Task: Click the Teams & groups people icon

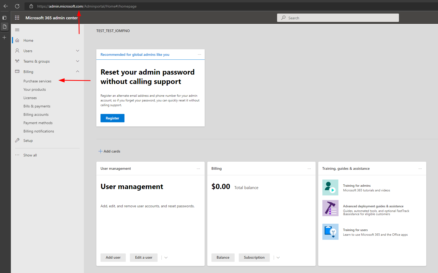Action: (x=17, y=61)
